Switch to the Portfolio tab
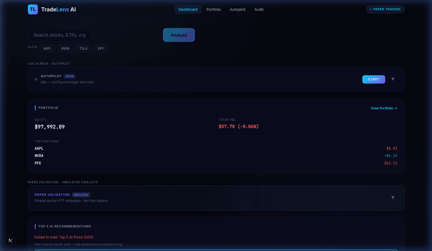Screen dimensions: 432x251 214,9
